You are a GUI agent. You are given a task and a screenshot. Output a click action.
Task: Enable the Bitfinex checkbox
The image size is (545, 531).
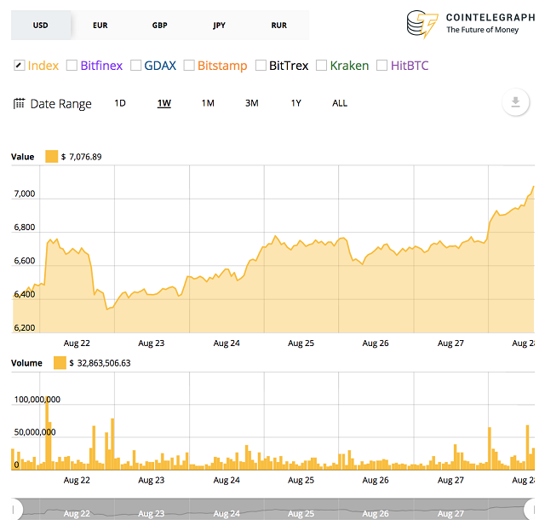[72, 65]
